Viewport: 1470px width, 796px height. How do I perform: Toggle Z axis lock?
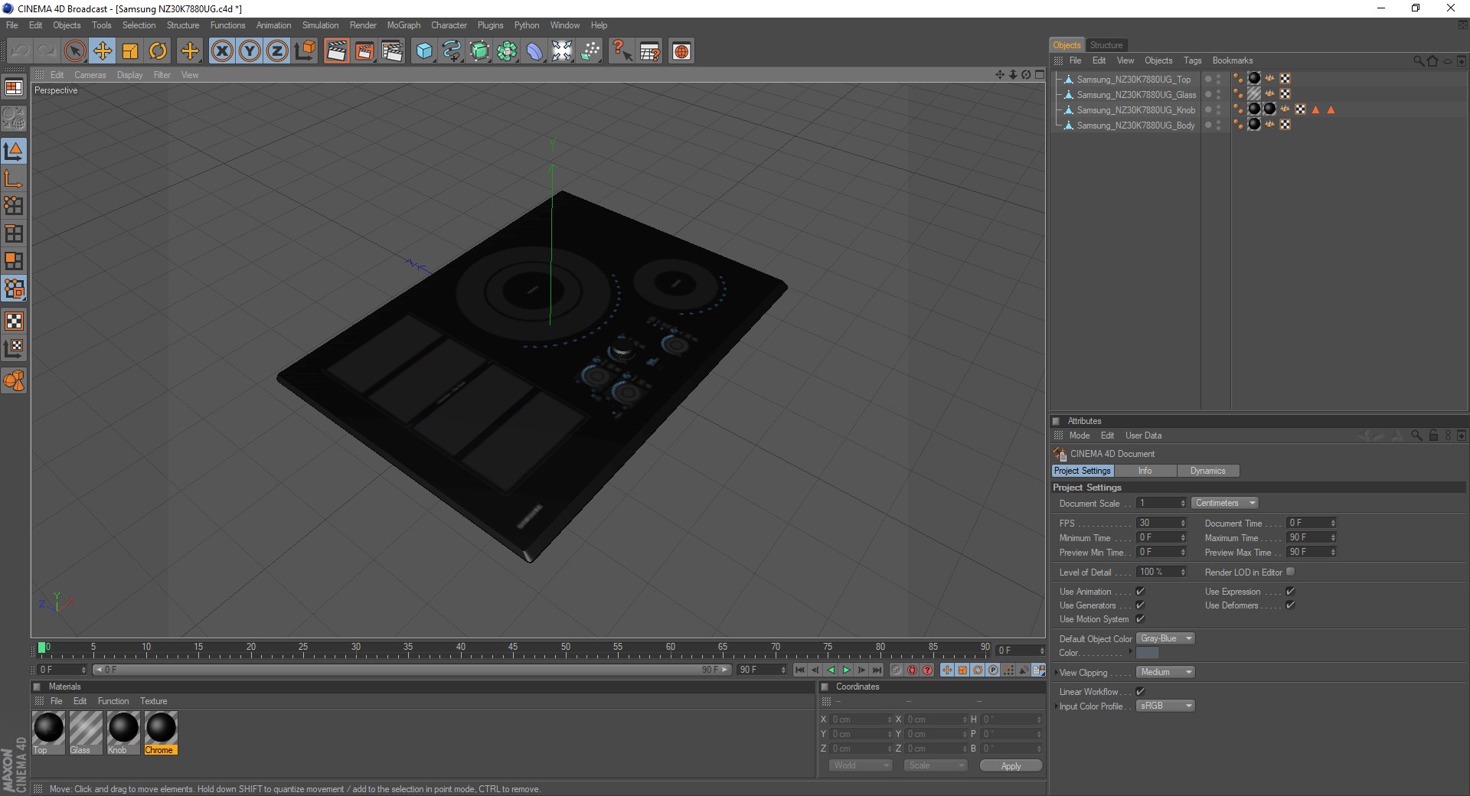277,51
